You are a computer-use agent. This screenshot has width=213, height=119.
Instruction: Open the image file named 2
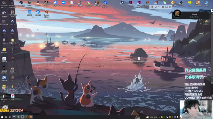click(13, 50)
